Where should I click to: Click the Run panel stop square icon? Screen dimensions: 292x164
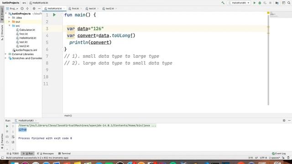7,132
